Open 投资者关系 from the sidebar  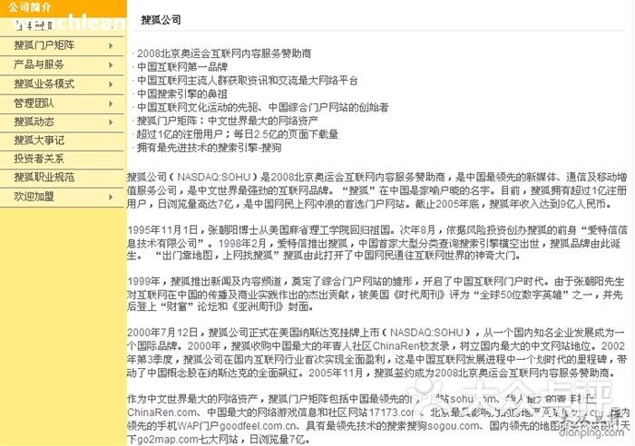coord(39,159)
